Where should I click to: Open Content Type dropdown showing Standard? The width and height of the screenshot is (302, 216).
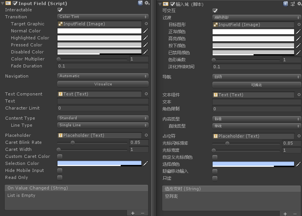coord(103,118)
